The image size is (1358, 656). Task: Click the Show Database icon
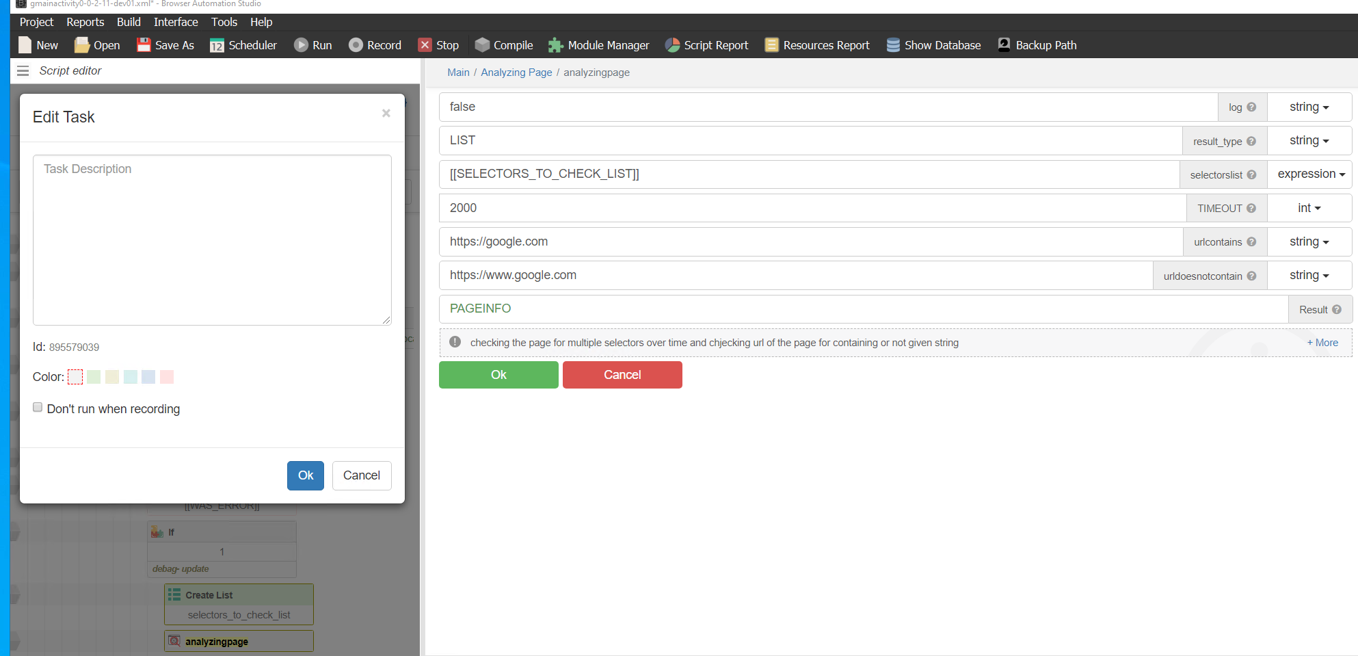(x=893, y=45)
